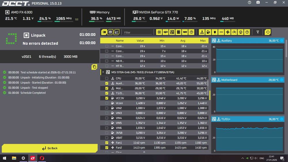Image resolution: width=288 pixels, height=162 pixels.
Task: Open the help icon in the title bar
Action: (x=249, y=3)
